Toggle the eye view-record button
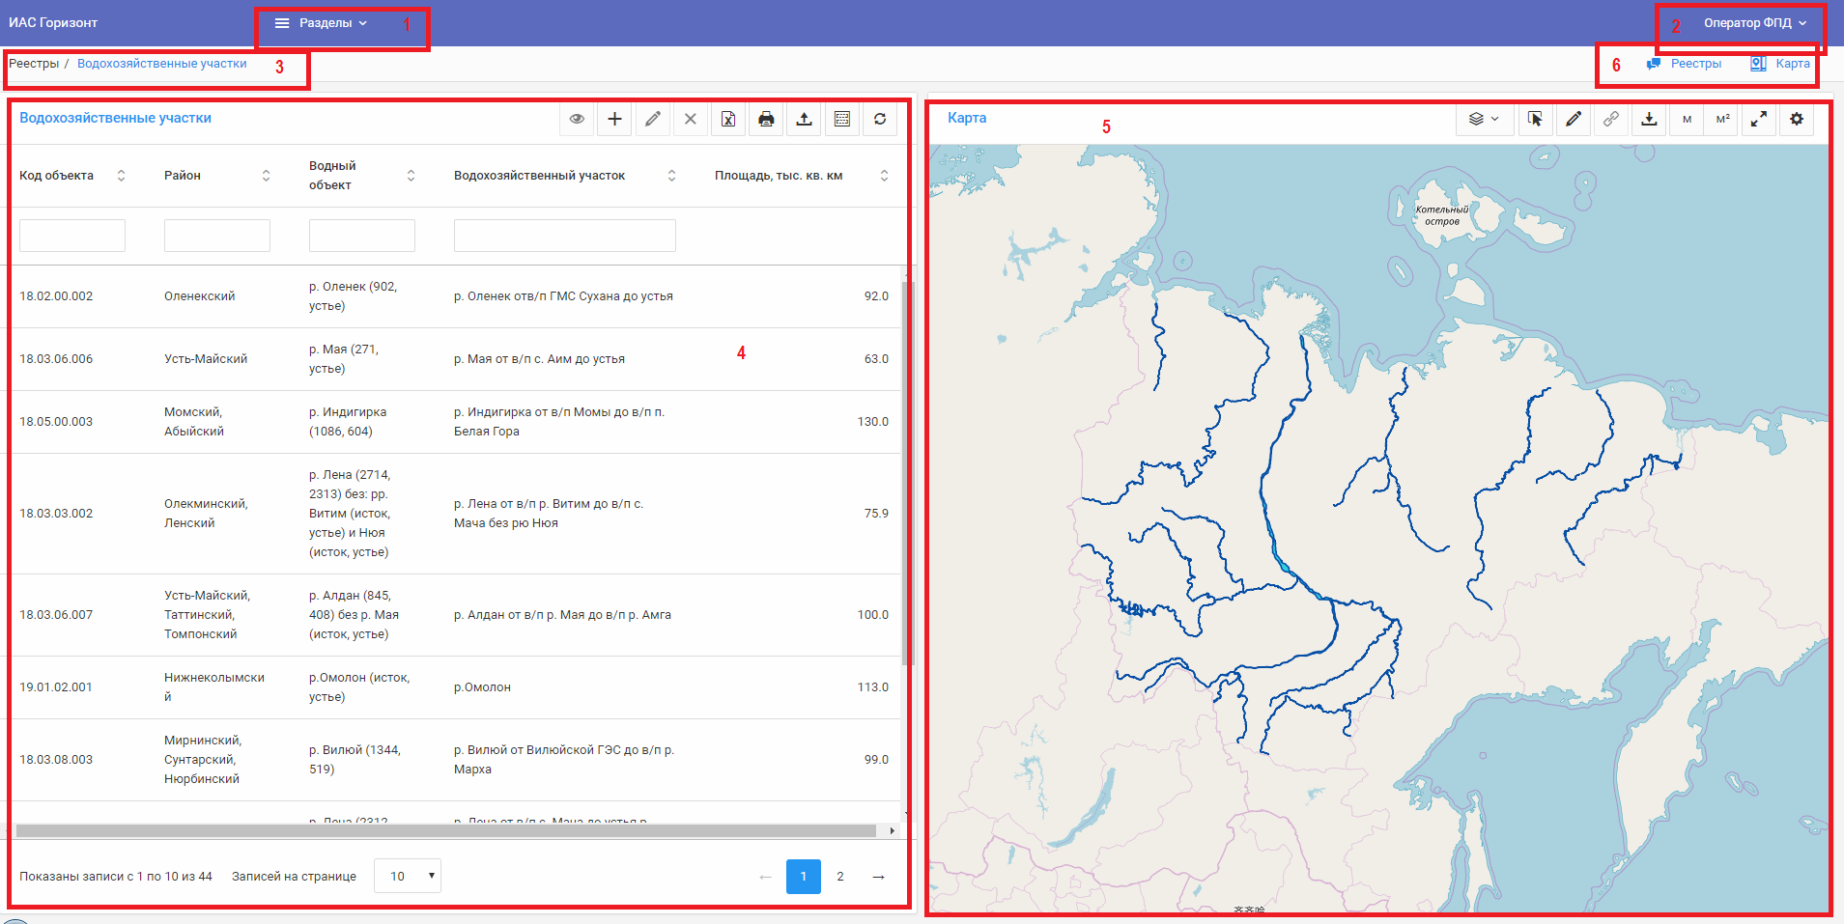The width and height of the screenshot is (1844, 924). coord(577,119)
